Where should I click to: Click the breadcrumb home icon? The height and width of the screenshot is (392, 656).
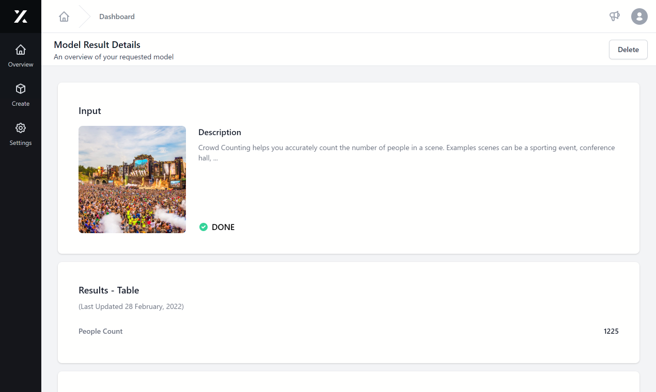(x=64, y=16)
